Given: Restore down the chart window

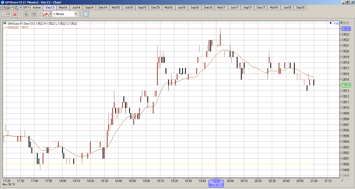Looking at the screenshot, I should (x=347, y=2).
